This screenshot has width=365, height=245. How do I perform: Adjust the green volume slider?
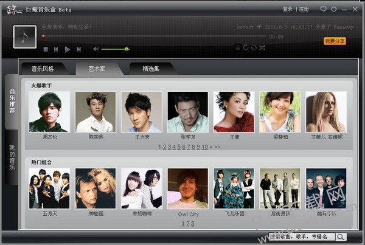coord(115,49)
